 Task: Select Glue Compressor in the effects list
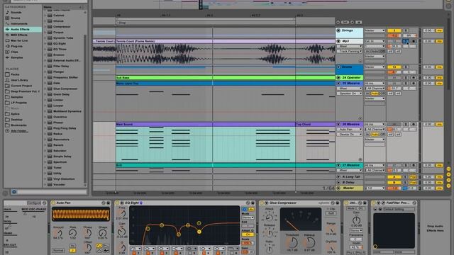coord(65,89)
